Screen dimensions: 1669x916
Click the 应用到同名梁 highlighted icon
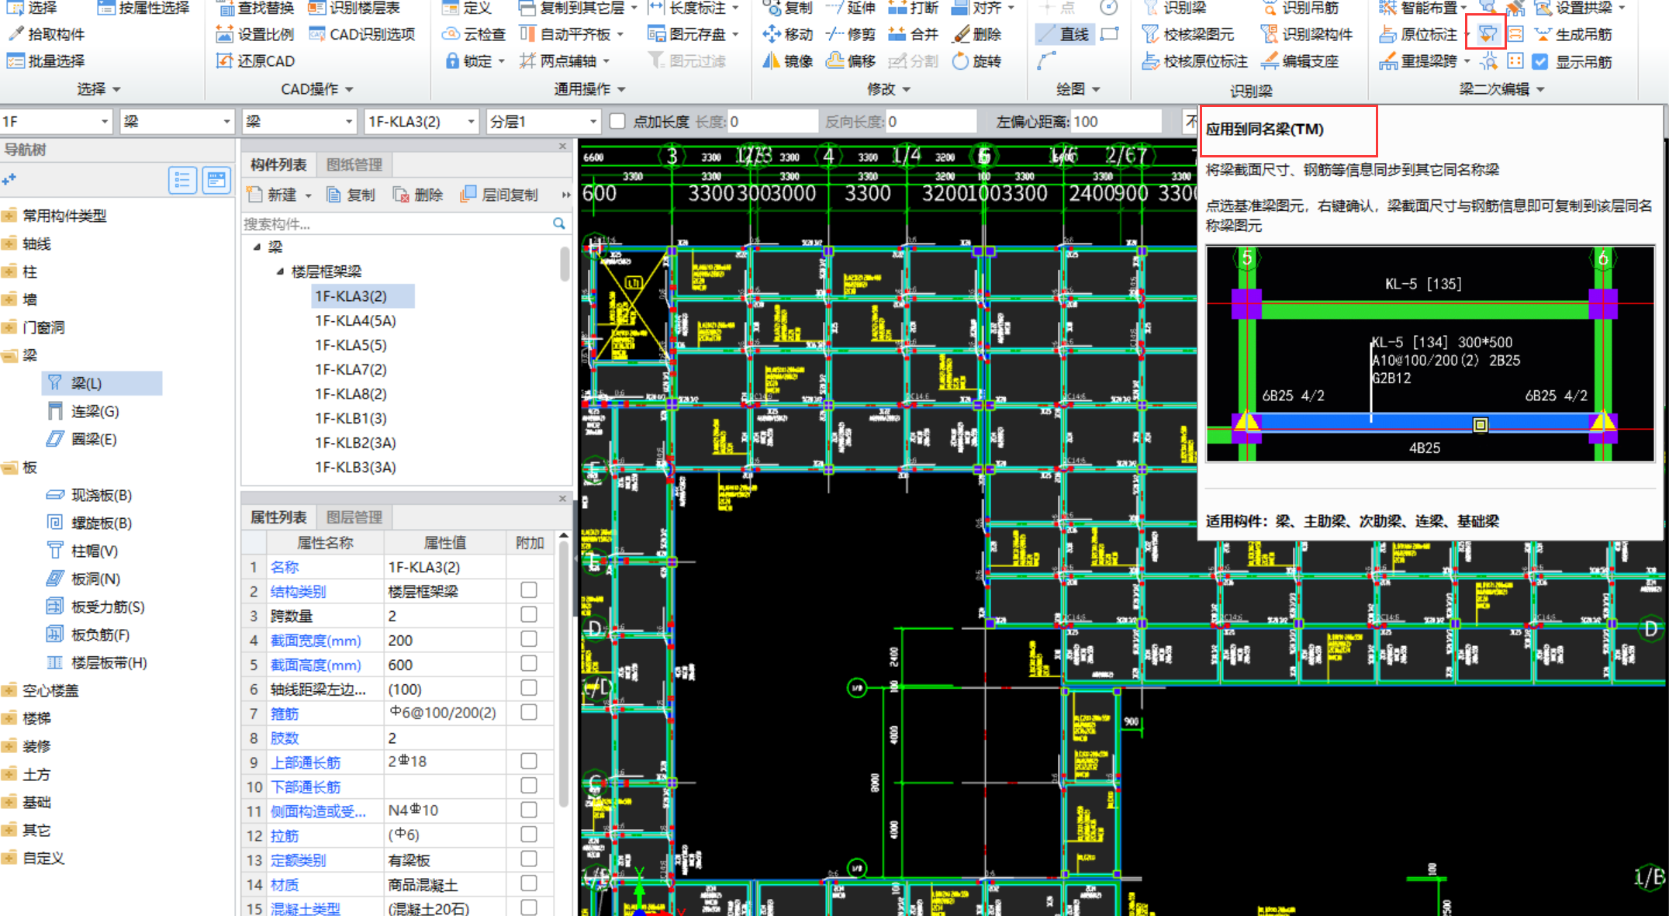pos(1487,34)
